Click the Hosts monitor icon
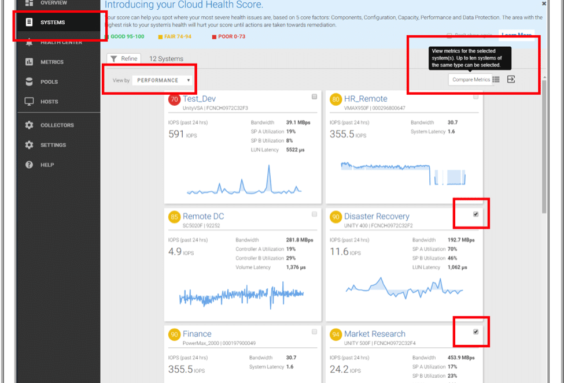Screen dimensions: 564x383 coord(29,102)
